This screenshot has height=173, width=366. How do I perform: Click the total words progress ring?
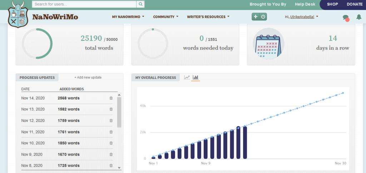coord(37,44)
